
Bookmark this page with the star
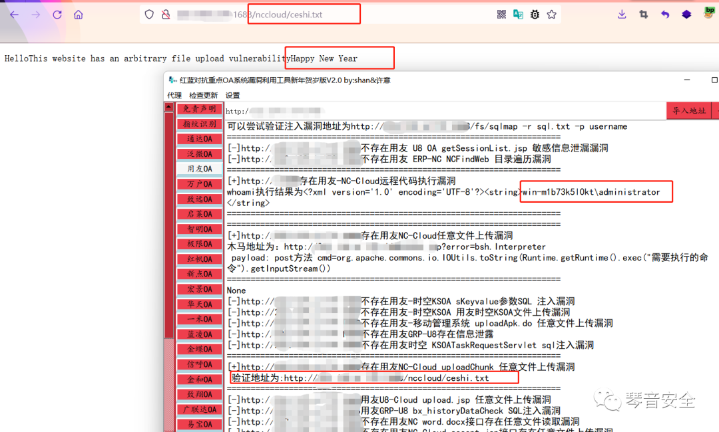pos(552,15)
